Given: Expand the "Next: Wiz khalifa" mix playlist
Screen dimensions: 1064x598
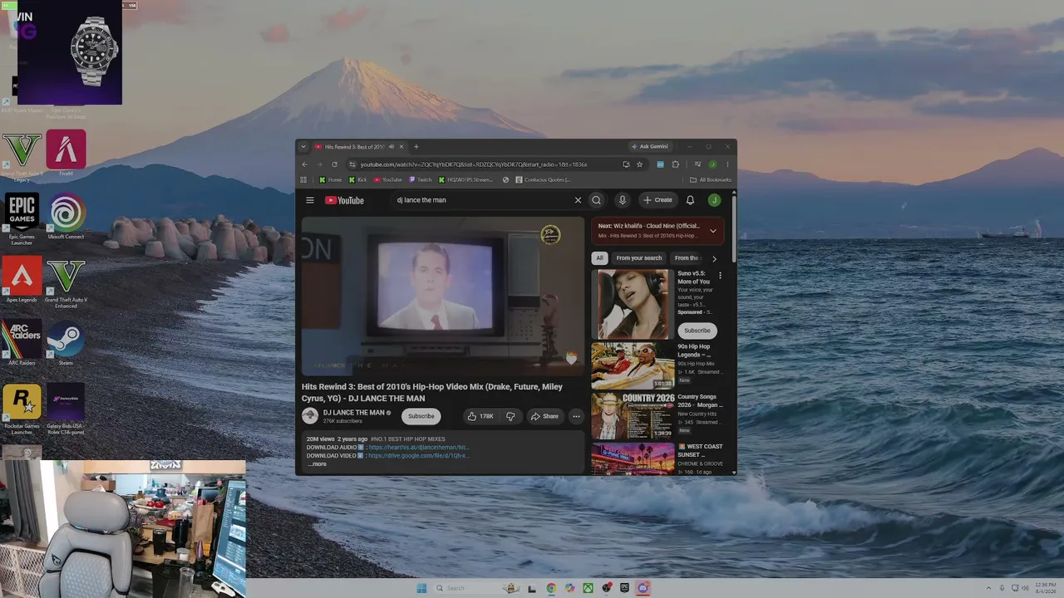Looking at the screenshot, I should coord(712,231).
